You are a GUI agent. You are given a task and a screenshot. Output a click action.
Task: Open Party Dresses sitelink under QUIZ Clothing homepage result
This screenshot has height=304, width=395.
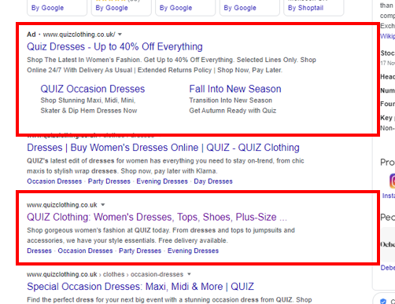pos(140,251)
